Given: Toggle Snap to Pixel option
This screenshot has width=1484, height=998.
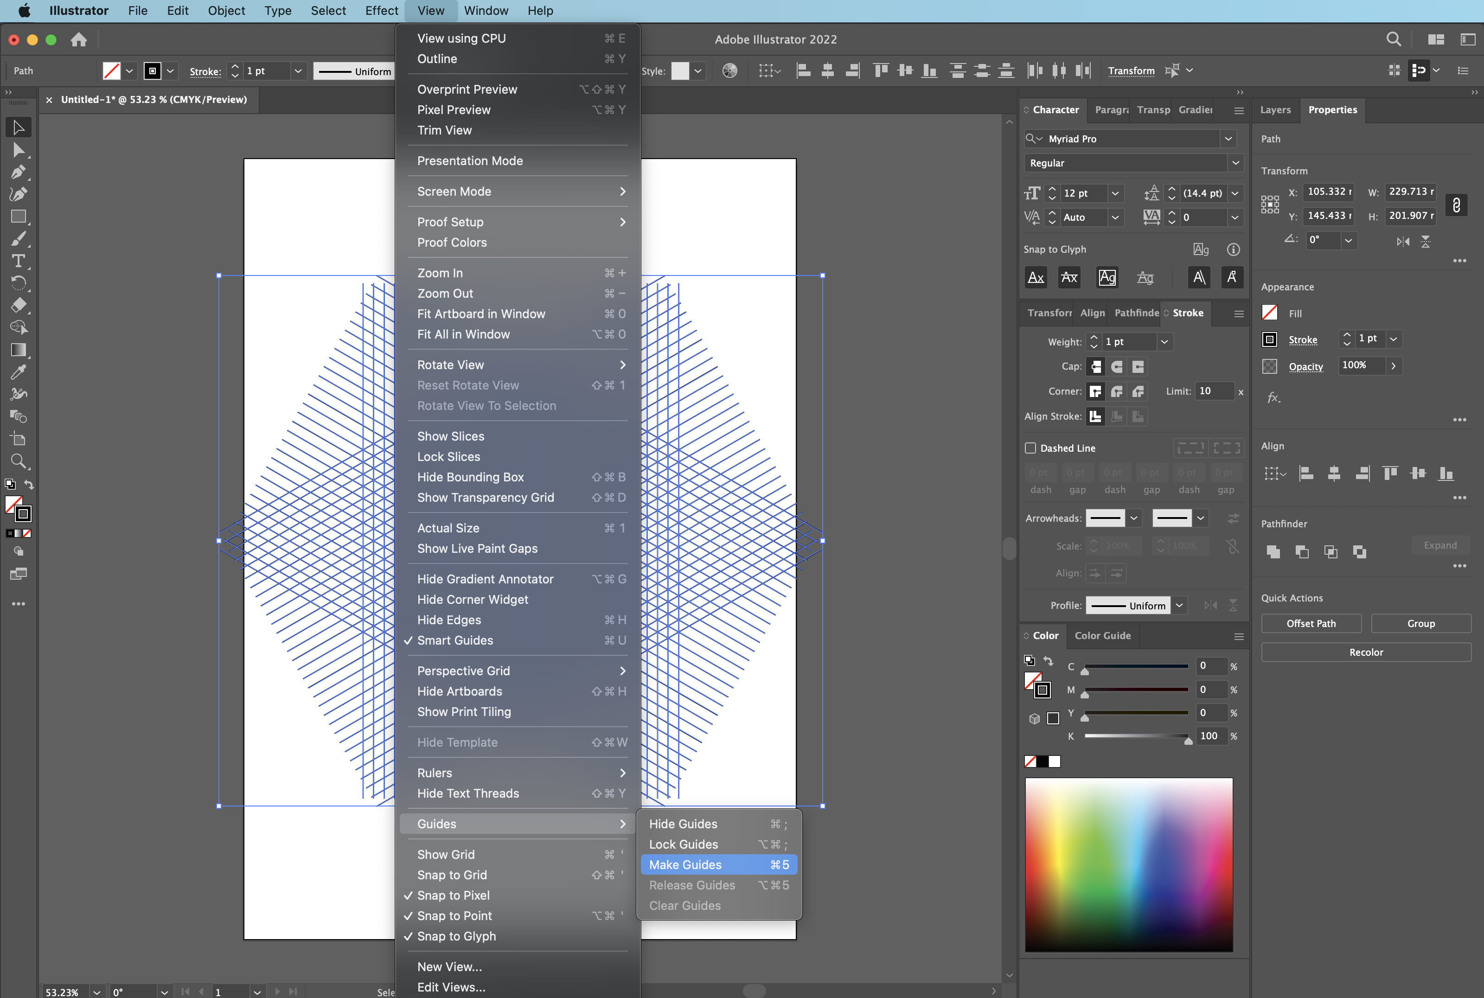Looking at the screenshot, I should 453,895.
